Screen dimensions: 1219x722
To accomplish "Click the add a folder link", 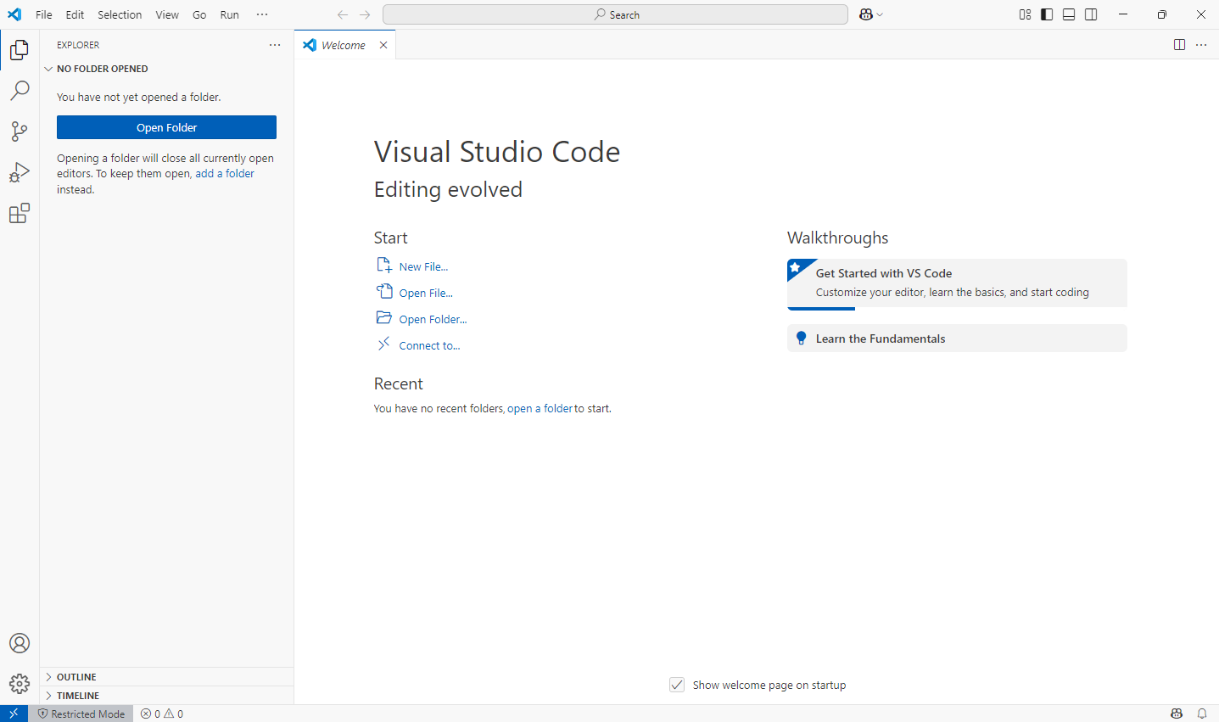I will (225, 173).
